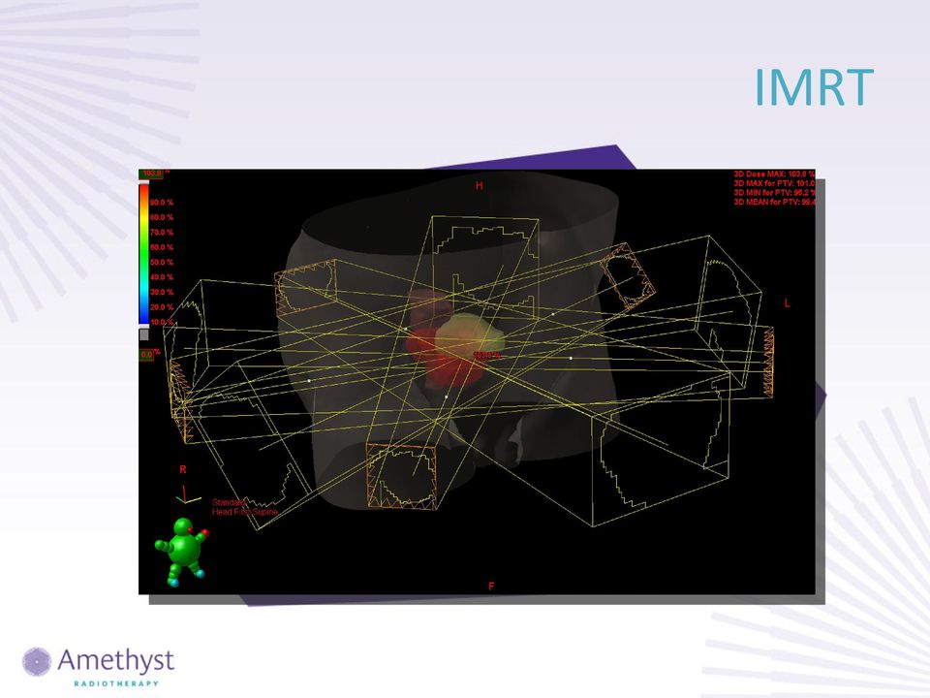This screenshot has height=698, width=930.
Task: Click the 90.0 % dose level label
Action: coord(162,203)
